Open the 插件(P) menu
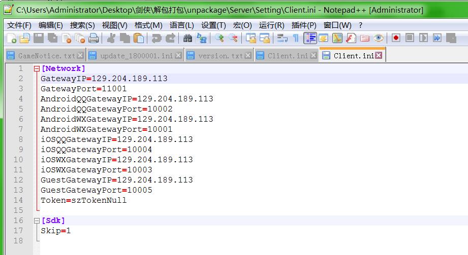Image resolution: width=468 pixels, height=255 pixels. (304, 25)
